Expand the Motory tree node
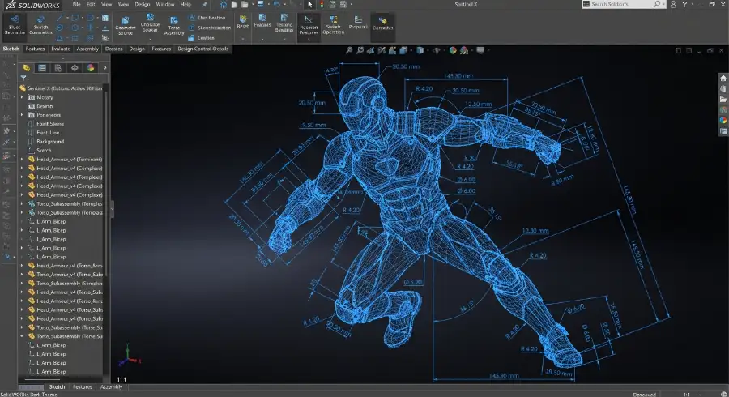Viewport: 729px width, 397px height. pyautogui.click(x=22, y=97)
